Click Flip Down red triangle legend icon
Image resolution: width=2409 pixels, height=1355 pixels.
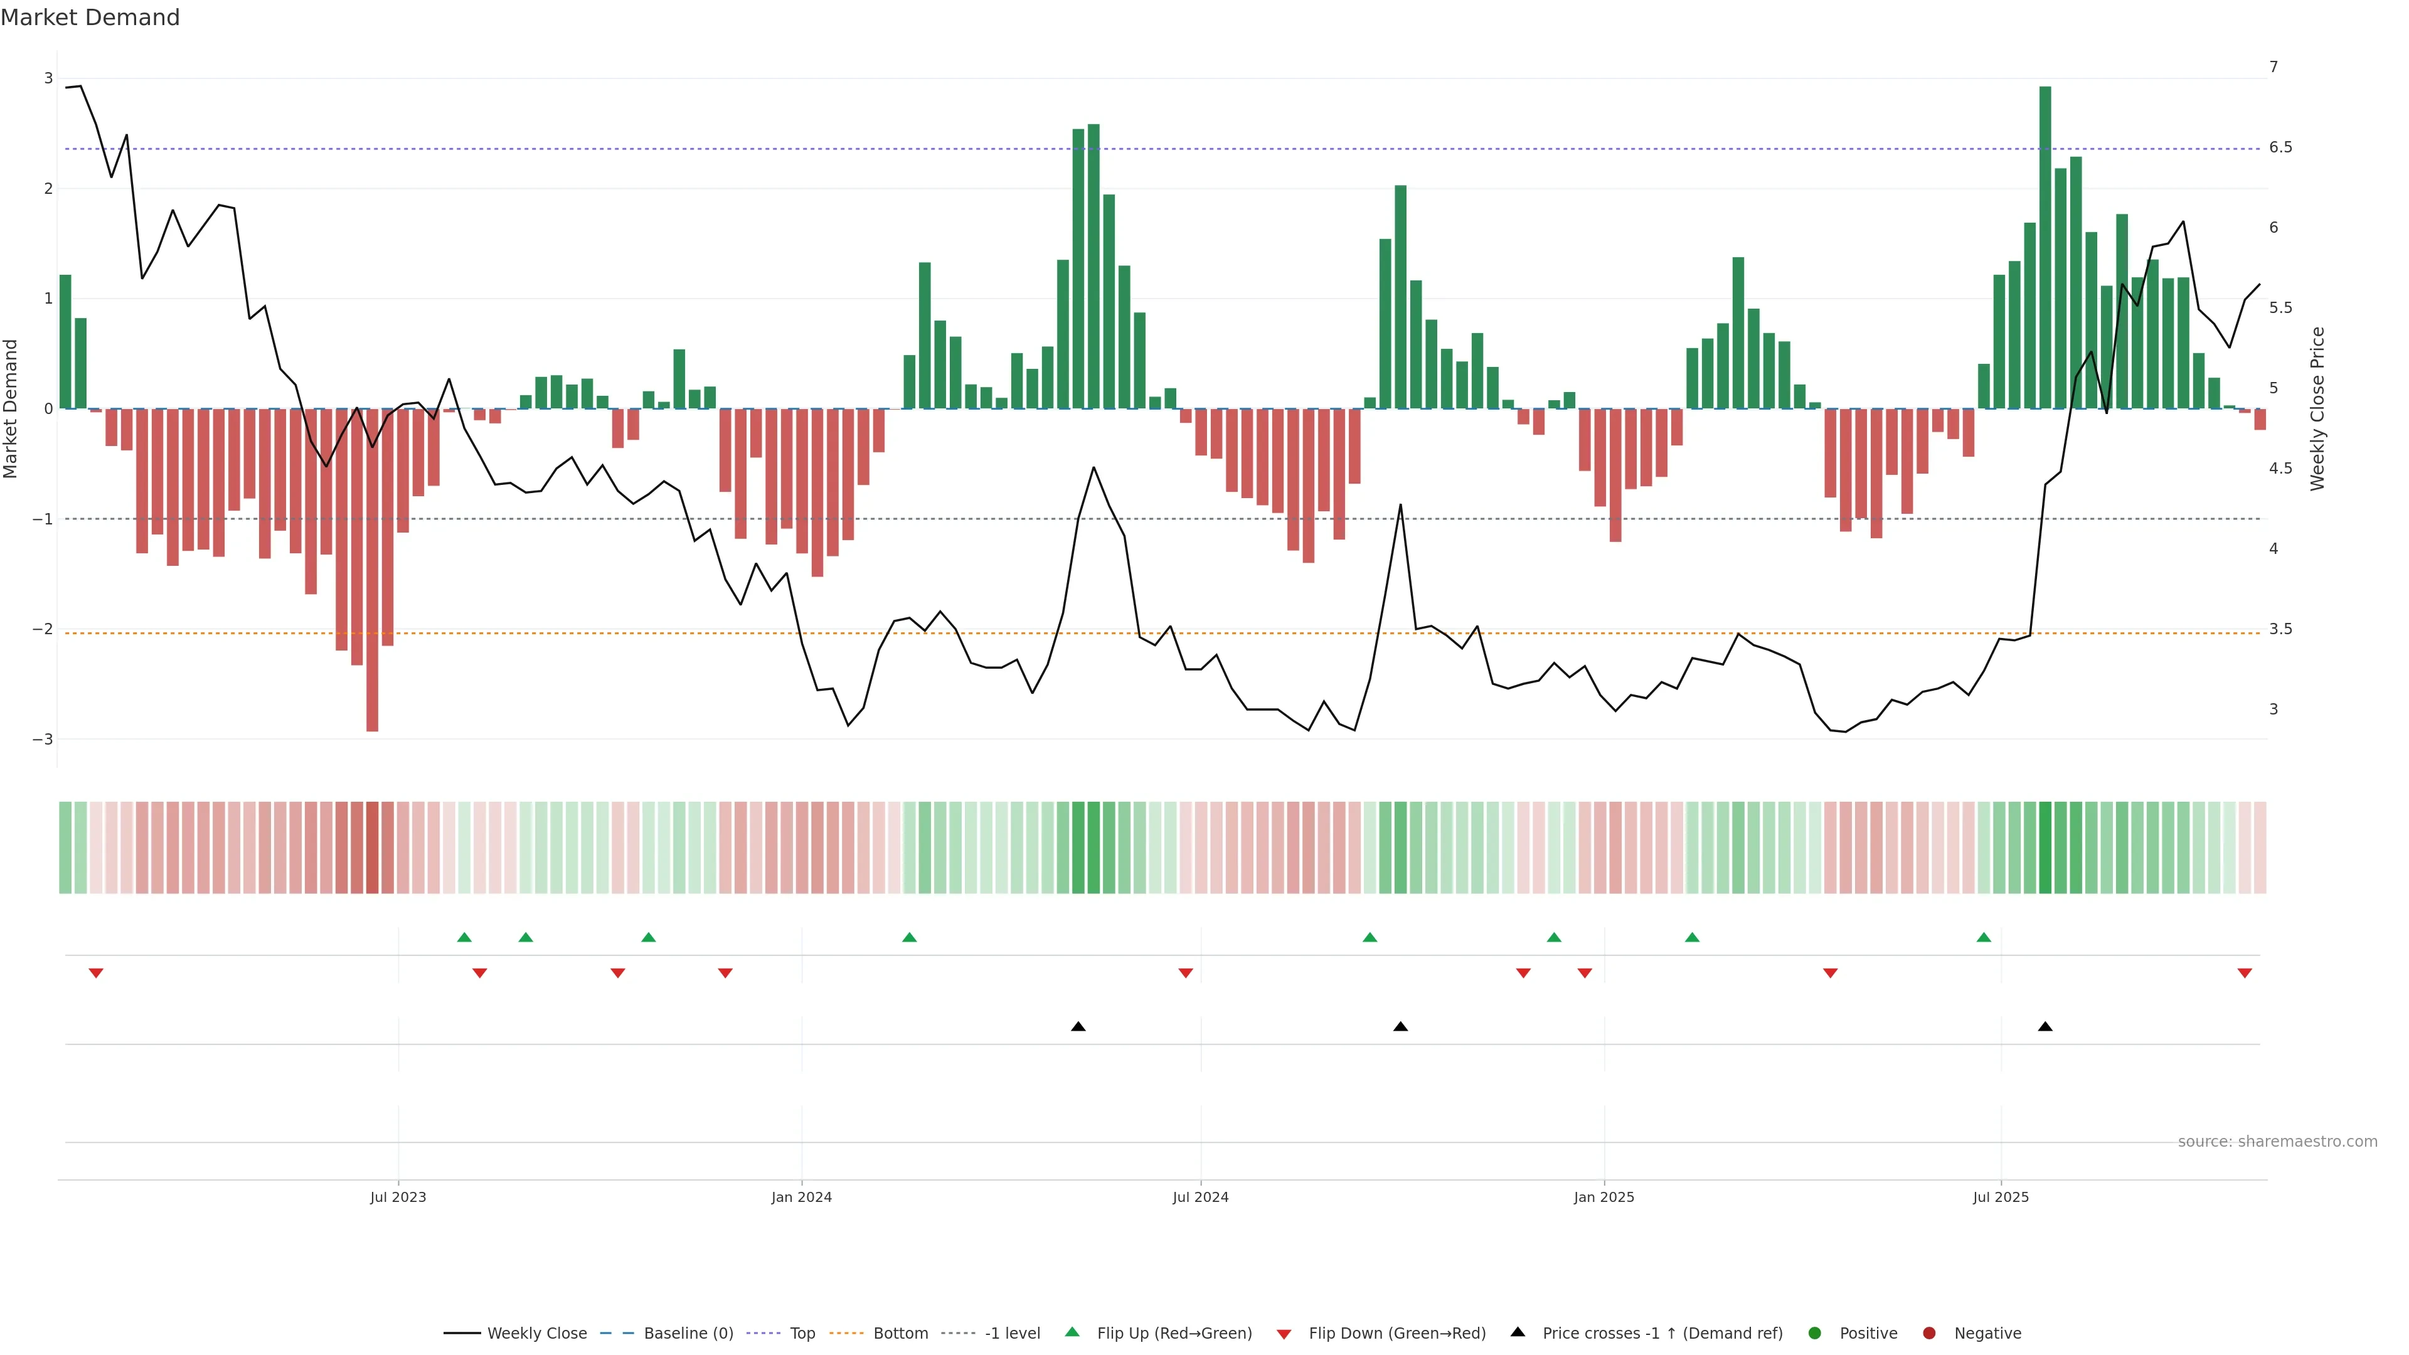click(1284, 1334)
